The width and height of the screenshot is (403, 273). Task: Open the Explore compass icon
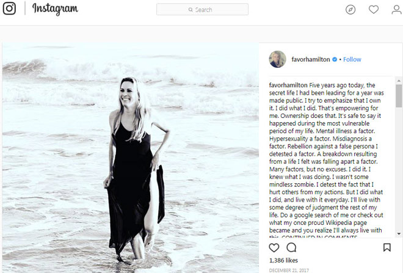point(350,9)
